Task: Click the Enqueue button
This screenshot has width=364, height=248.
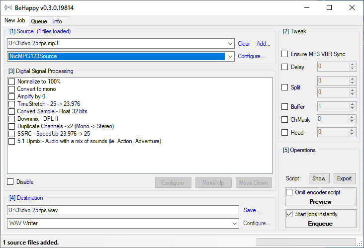Action: click(x=321, y=224)
